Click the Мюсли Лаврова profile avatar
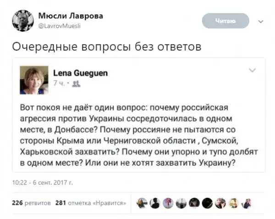Viewport: 275px width, 219px height. pyautogui.click(x=22, y=21)
